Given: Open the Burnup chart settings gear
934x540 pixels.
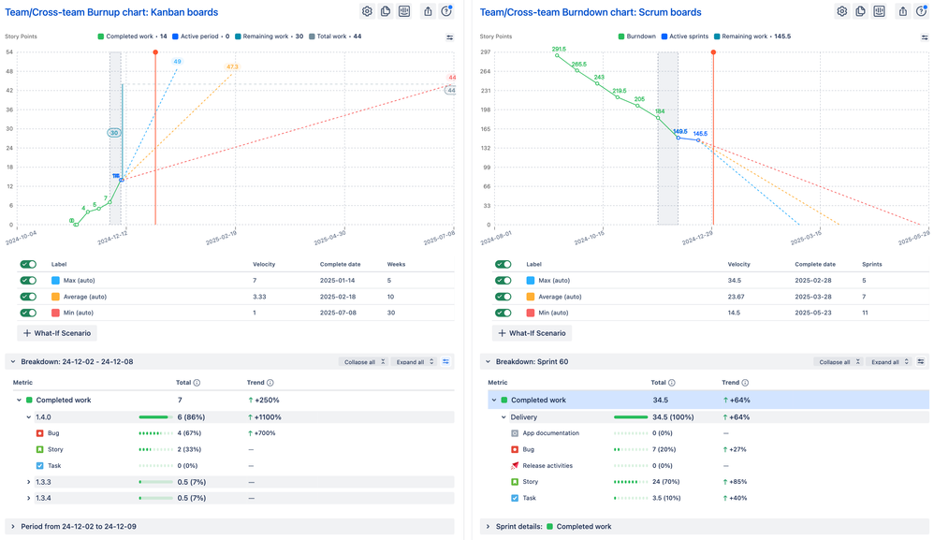Looking at the screenshot, I should point(367,11).
